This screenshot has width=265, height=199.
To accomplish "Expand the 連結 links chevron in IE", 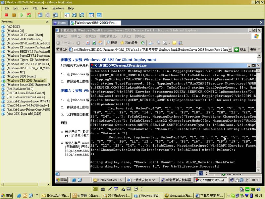I will point(259,49).
